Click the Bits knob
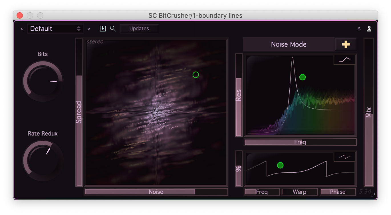The width and height of the screenshot is (391, 215). click(43, 81)
